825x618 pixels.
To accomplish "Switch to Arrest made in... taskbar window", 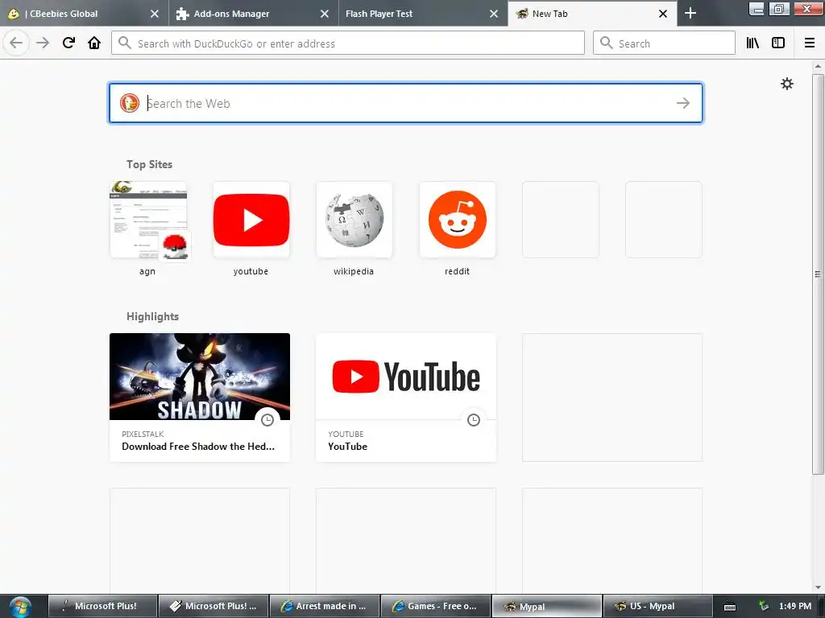I will pos(325,606).
